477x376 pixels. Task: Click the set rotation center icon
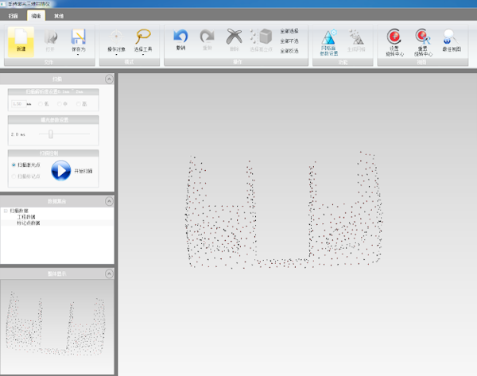pyautogui.click(x=394, y=36)
